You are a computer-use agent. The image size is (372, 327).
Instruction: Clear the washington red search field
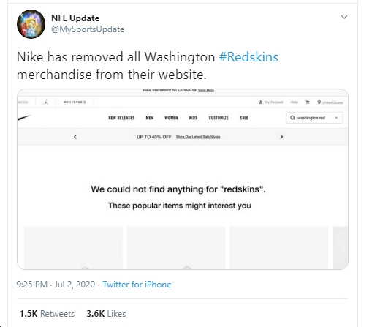(336, 118)
